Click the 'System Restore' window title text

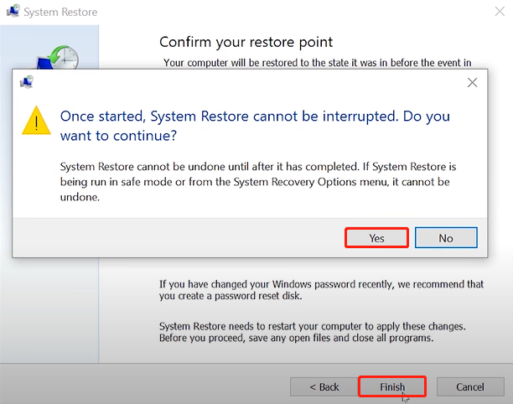pos(60,12)
